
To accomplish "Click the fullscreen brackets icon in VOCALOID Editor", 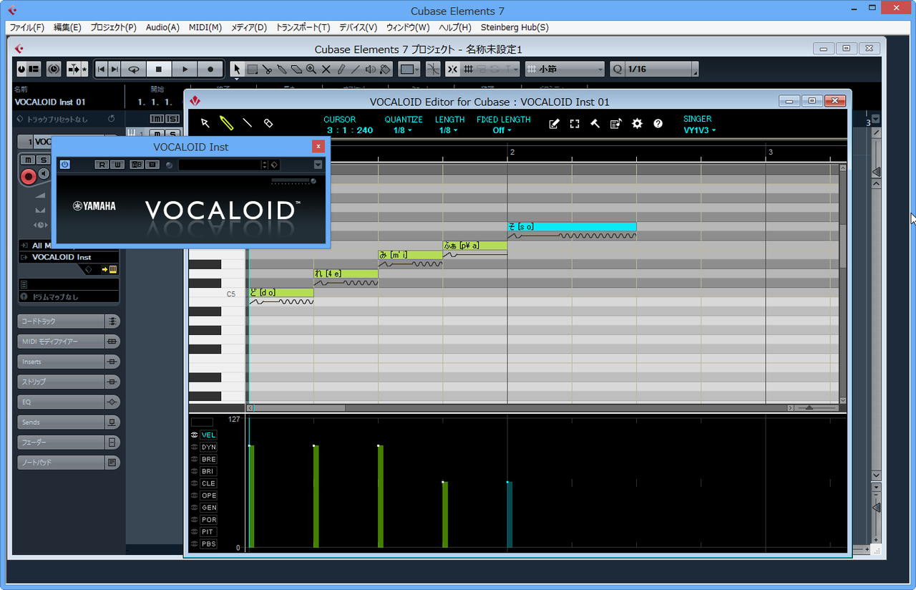I will coord(574,124).
